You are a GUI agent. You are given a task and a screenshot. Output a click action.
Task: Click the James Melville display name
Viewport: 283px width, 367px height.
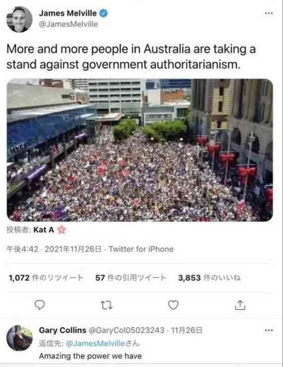67,13
